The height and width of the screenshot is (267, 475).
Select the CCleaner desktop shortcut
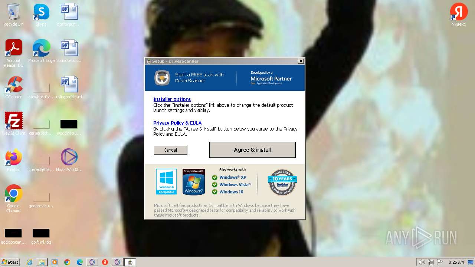pos(14,88)
